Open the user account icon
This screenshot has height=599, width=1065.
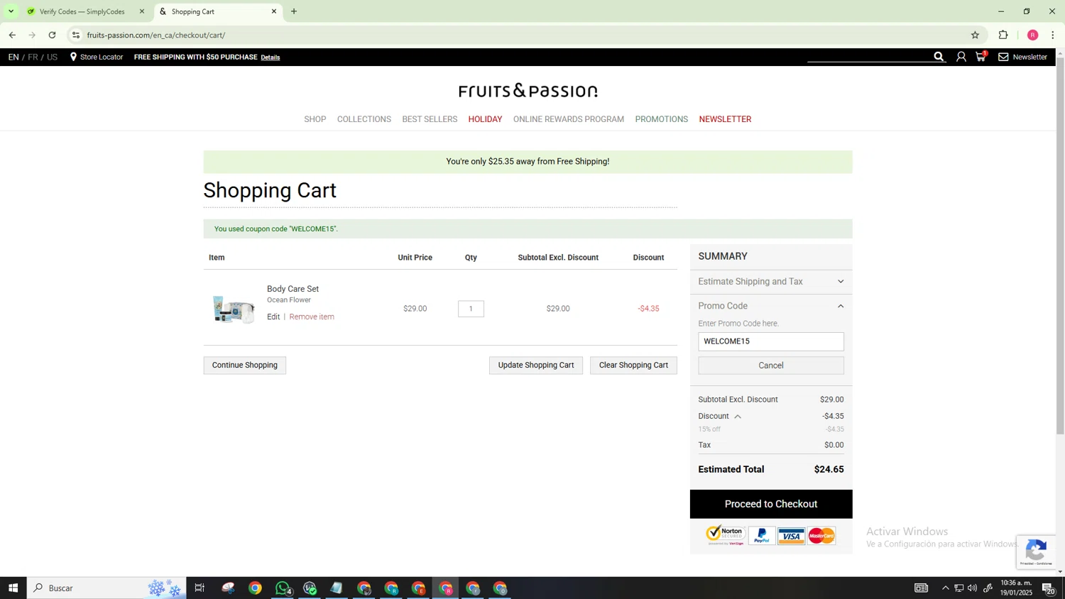pos(961,57)
